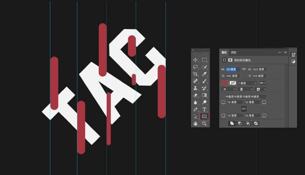Screen dimensions: 305x175
Task: Click the bottom-left corner radius field
Action: (x=234, y=115)
